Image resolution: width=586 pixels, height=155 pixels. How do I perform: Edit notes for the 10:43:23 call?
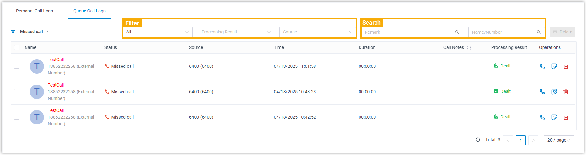point(554,92)
